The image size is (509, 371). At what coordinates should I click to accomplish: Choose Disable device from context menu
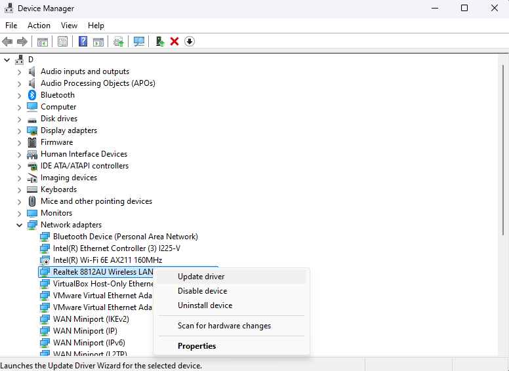pyautogui.click(x=231, y=291)
